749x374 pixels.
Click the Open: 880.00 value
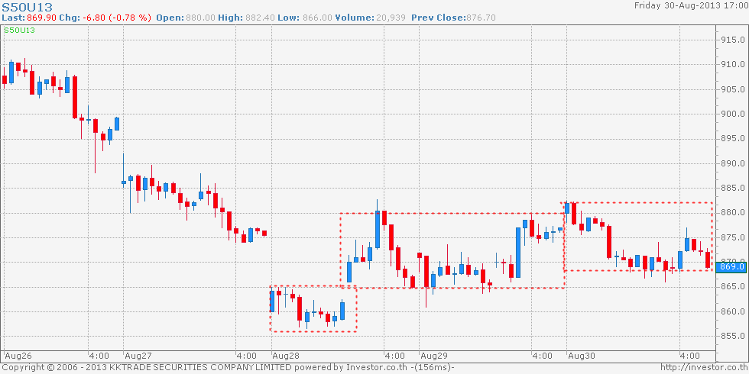(x=186, y=18)
